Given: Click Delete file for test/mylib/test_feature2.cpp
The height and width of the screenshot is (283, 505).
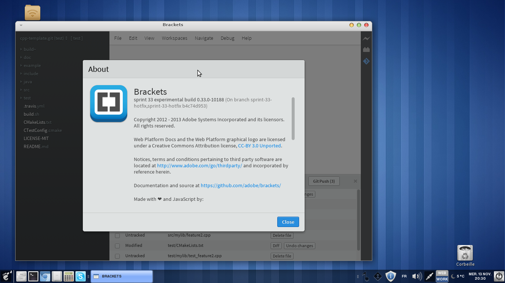Looking at the screenshot, I should tap(282, 256).
